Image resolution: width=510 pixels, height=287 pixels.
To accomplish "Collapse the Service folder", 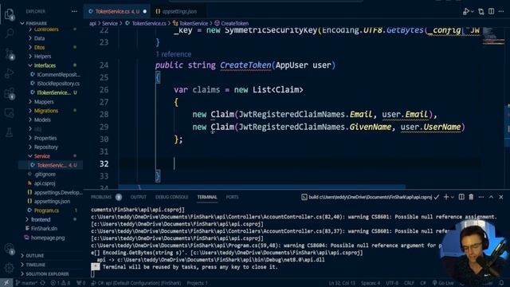I will pyautogui.click(x=42, y=156).
